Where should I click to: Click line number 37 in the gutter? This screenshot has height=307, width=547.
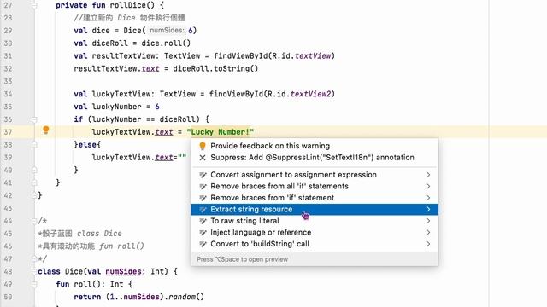click(8, 132)
